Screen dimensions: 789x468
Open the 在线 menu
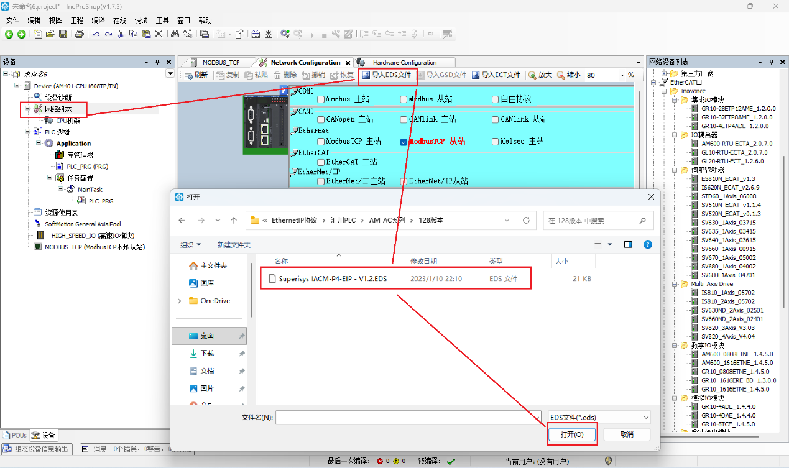pyautogui.click(x=119, y=20)
